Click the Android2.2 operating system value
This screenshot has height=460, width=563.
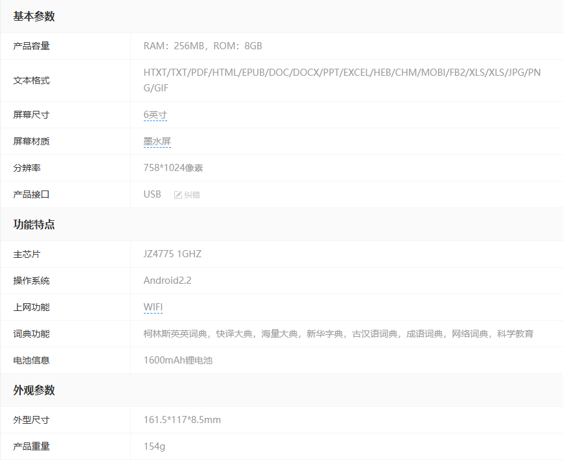167,281
